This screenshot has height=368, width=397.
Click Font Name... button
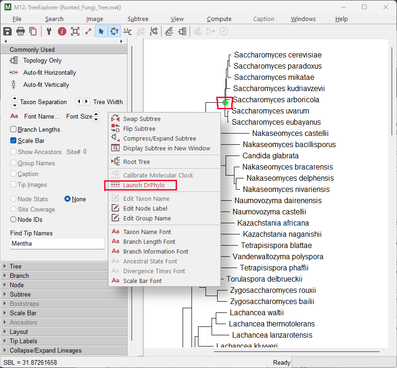tap(42, 116)
